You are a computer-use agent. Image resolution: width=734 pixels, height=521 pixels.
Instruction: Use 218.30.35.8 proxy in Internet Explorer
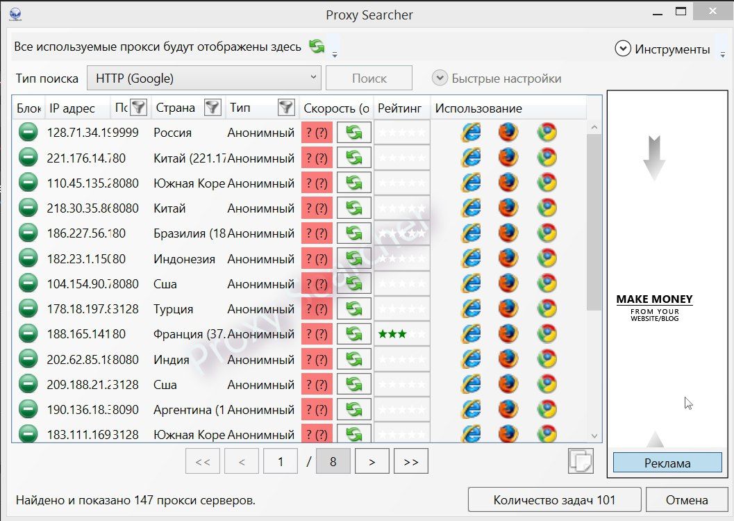pyautogui.click(x=471, y=208)
